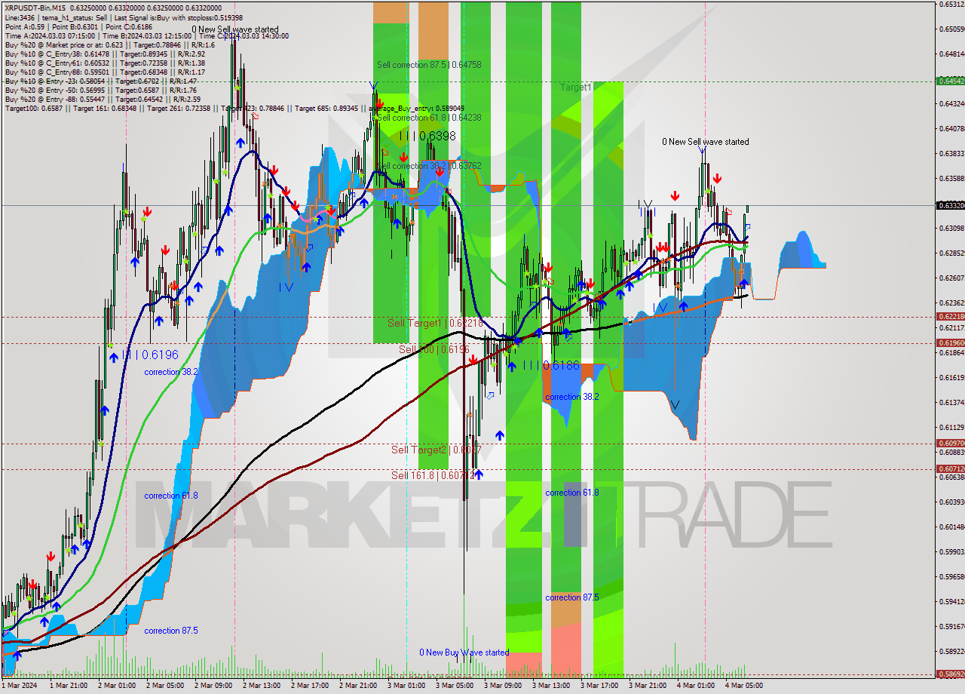Click 'Buy %20 @ Market price' entry line

tap(109, 45)
